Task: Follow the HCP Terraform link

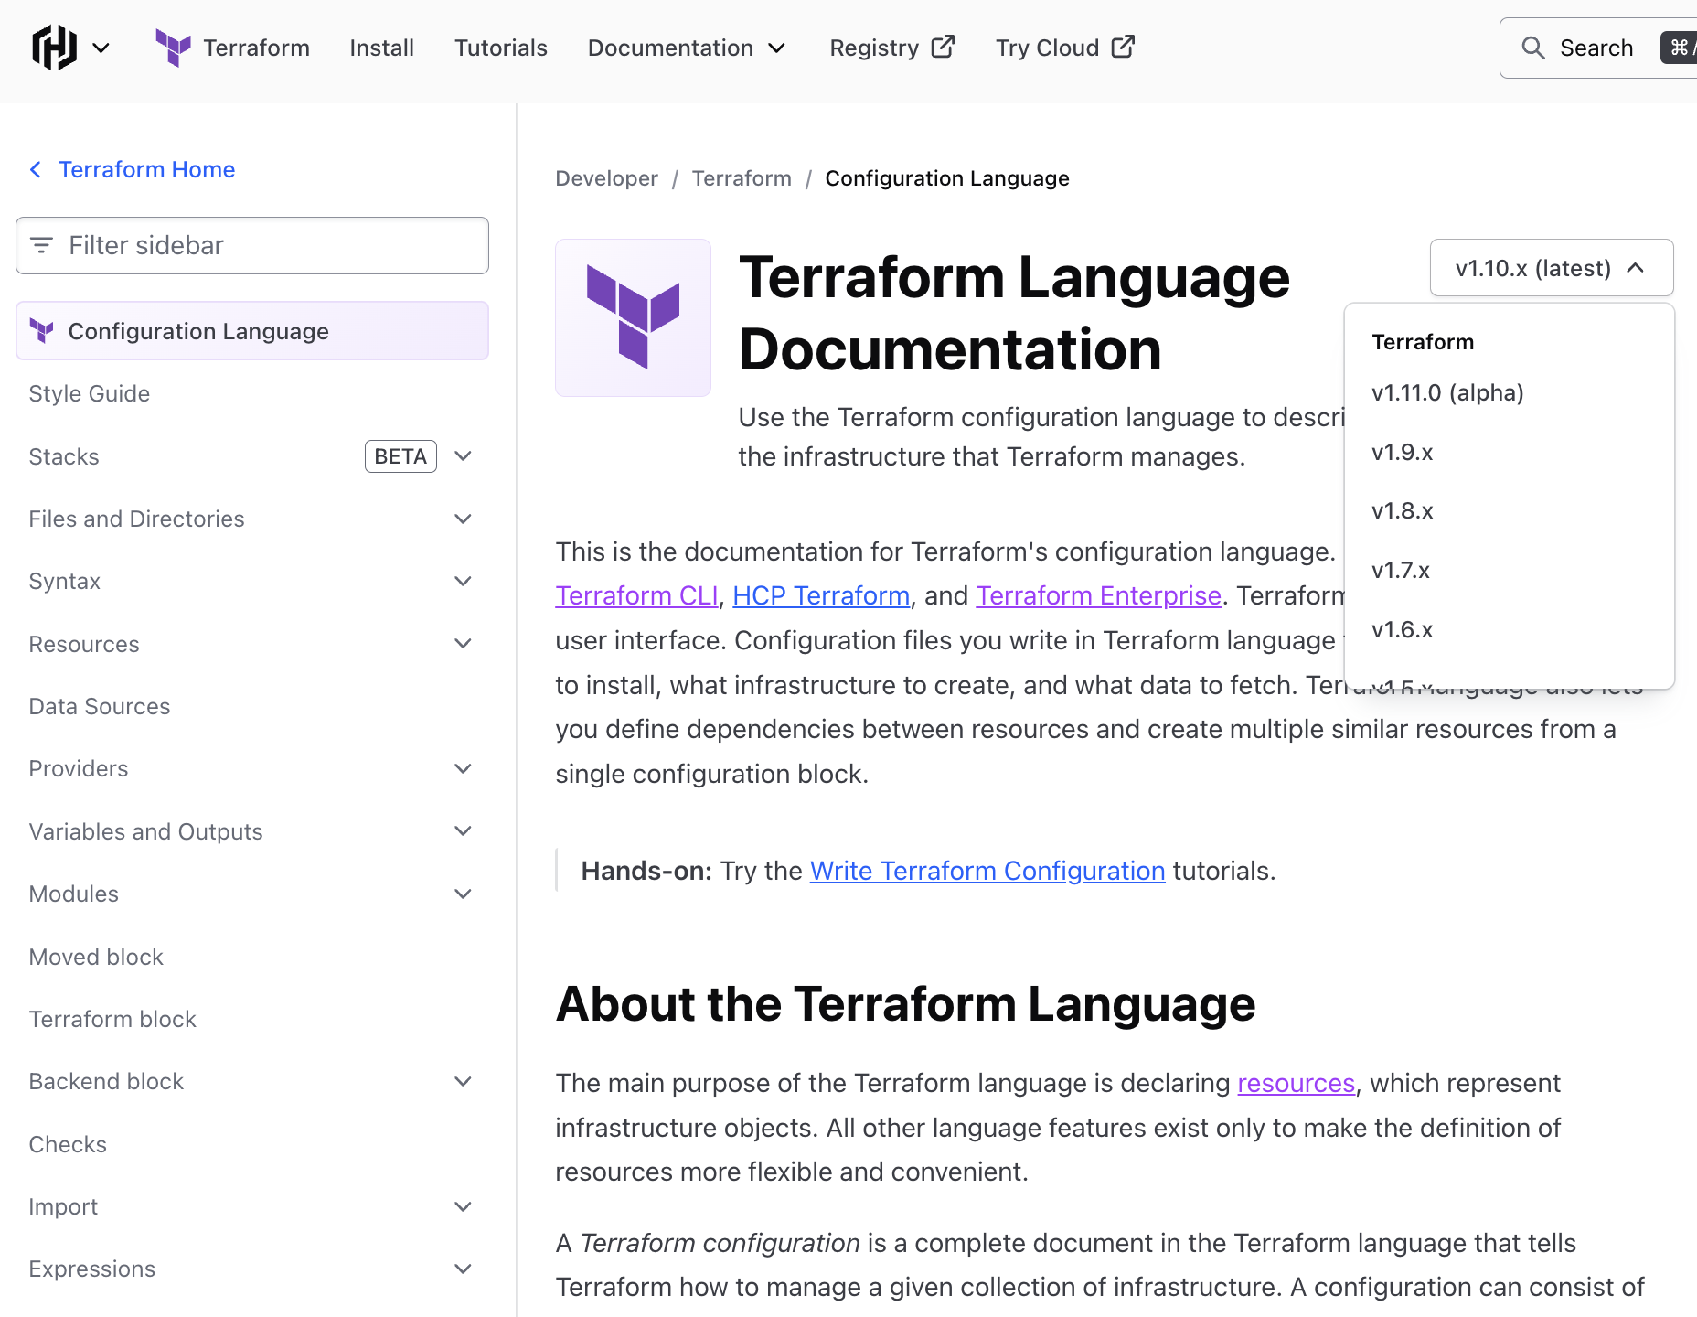Action: [820, 595]
